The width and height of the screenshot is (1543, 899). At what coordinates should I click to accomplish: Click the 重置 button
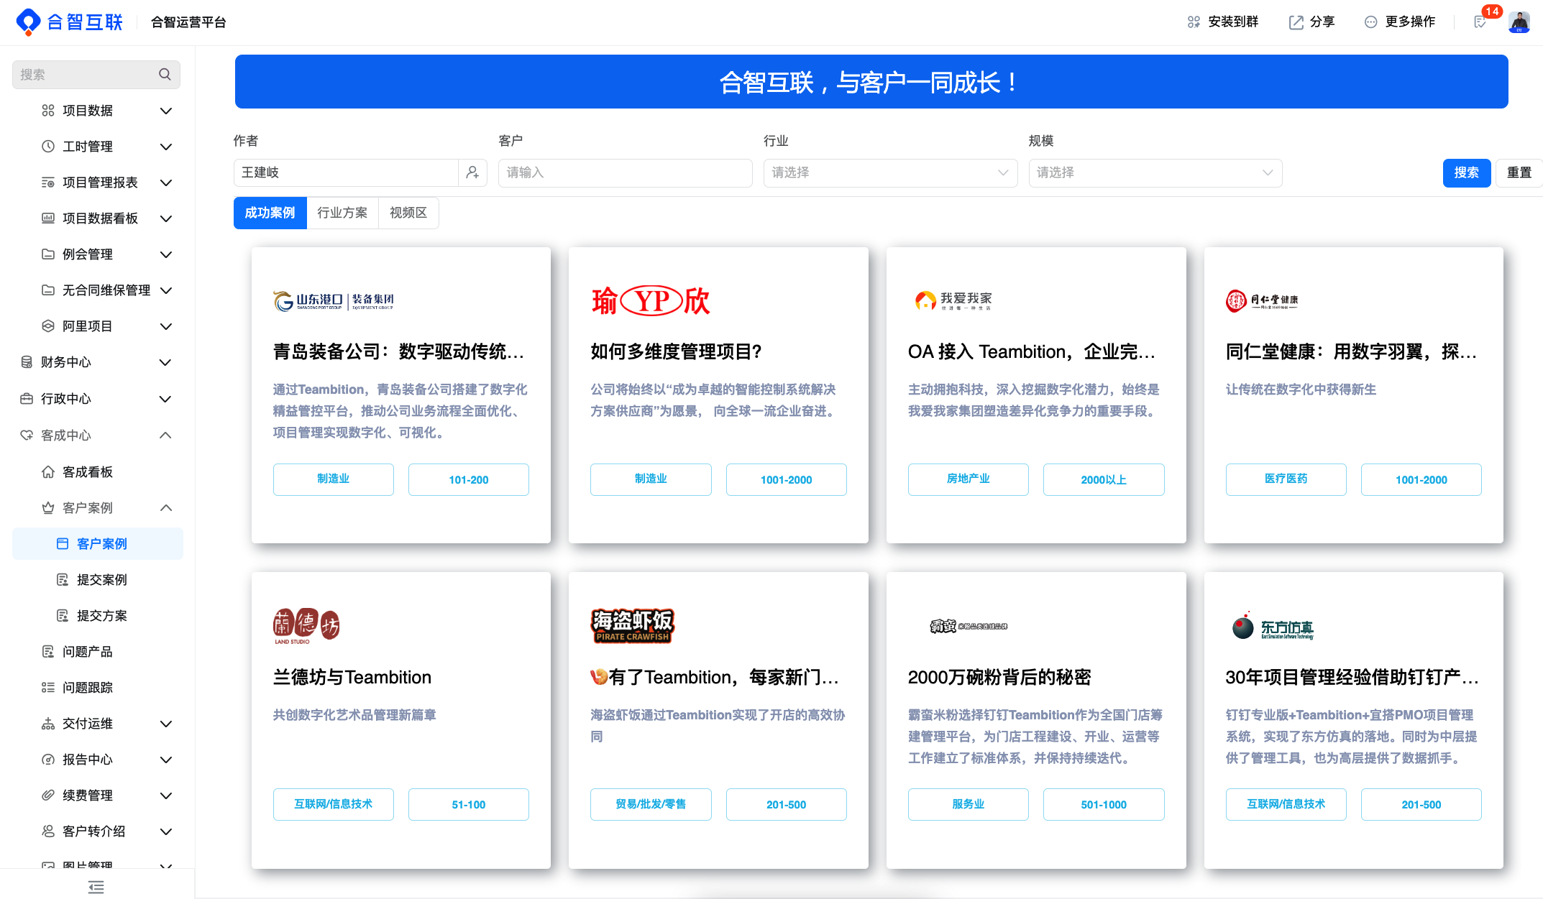(1519, 172)
